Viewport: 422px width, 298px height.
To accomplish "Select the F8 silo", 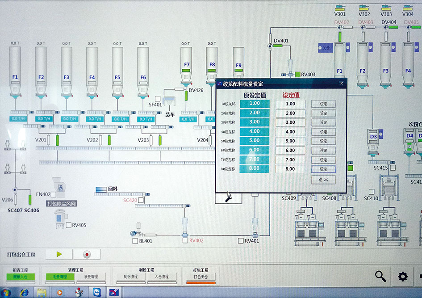I will coord(212,66).
